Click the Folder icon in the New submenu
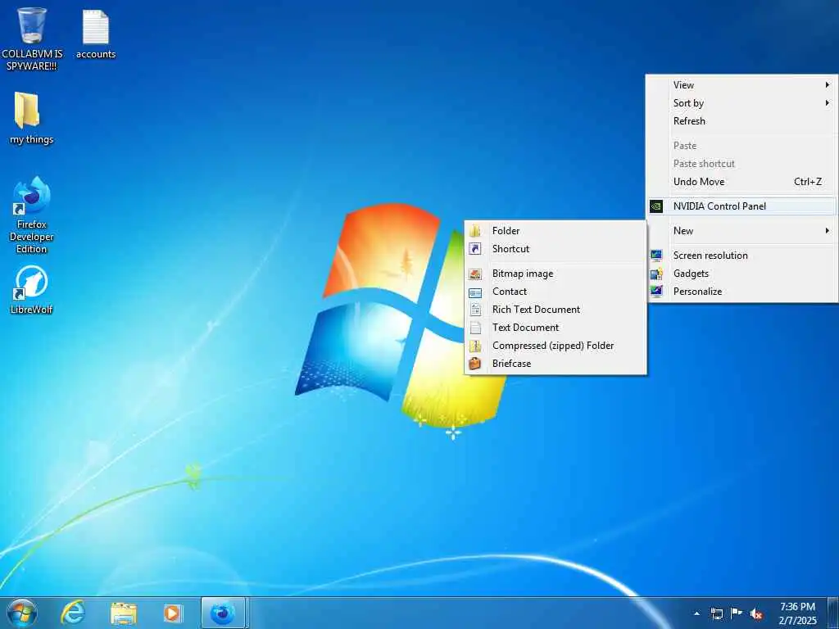Image resolution: width=839 pixels, height=629 pixels. (475, 231)
